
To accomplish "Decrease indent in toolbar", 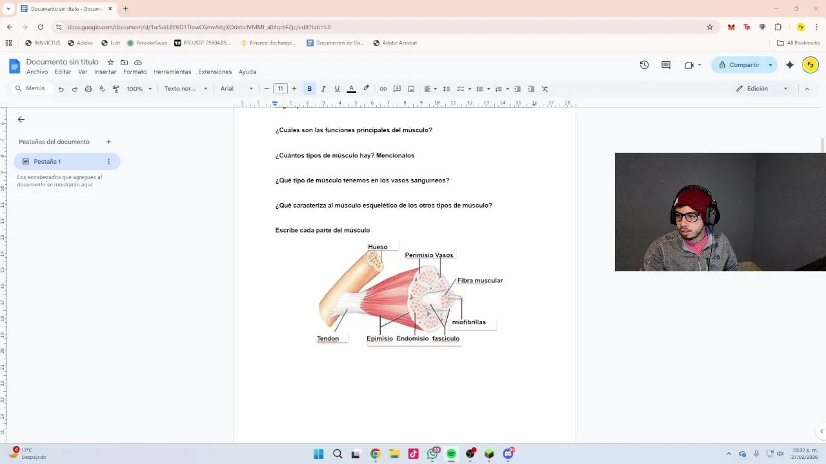I will [x=518, y=89].
